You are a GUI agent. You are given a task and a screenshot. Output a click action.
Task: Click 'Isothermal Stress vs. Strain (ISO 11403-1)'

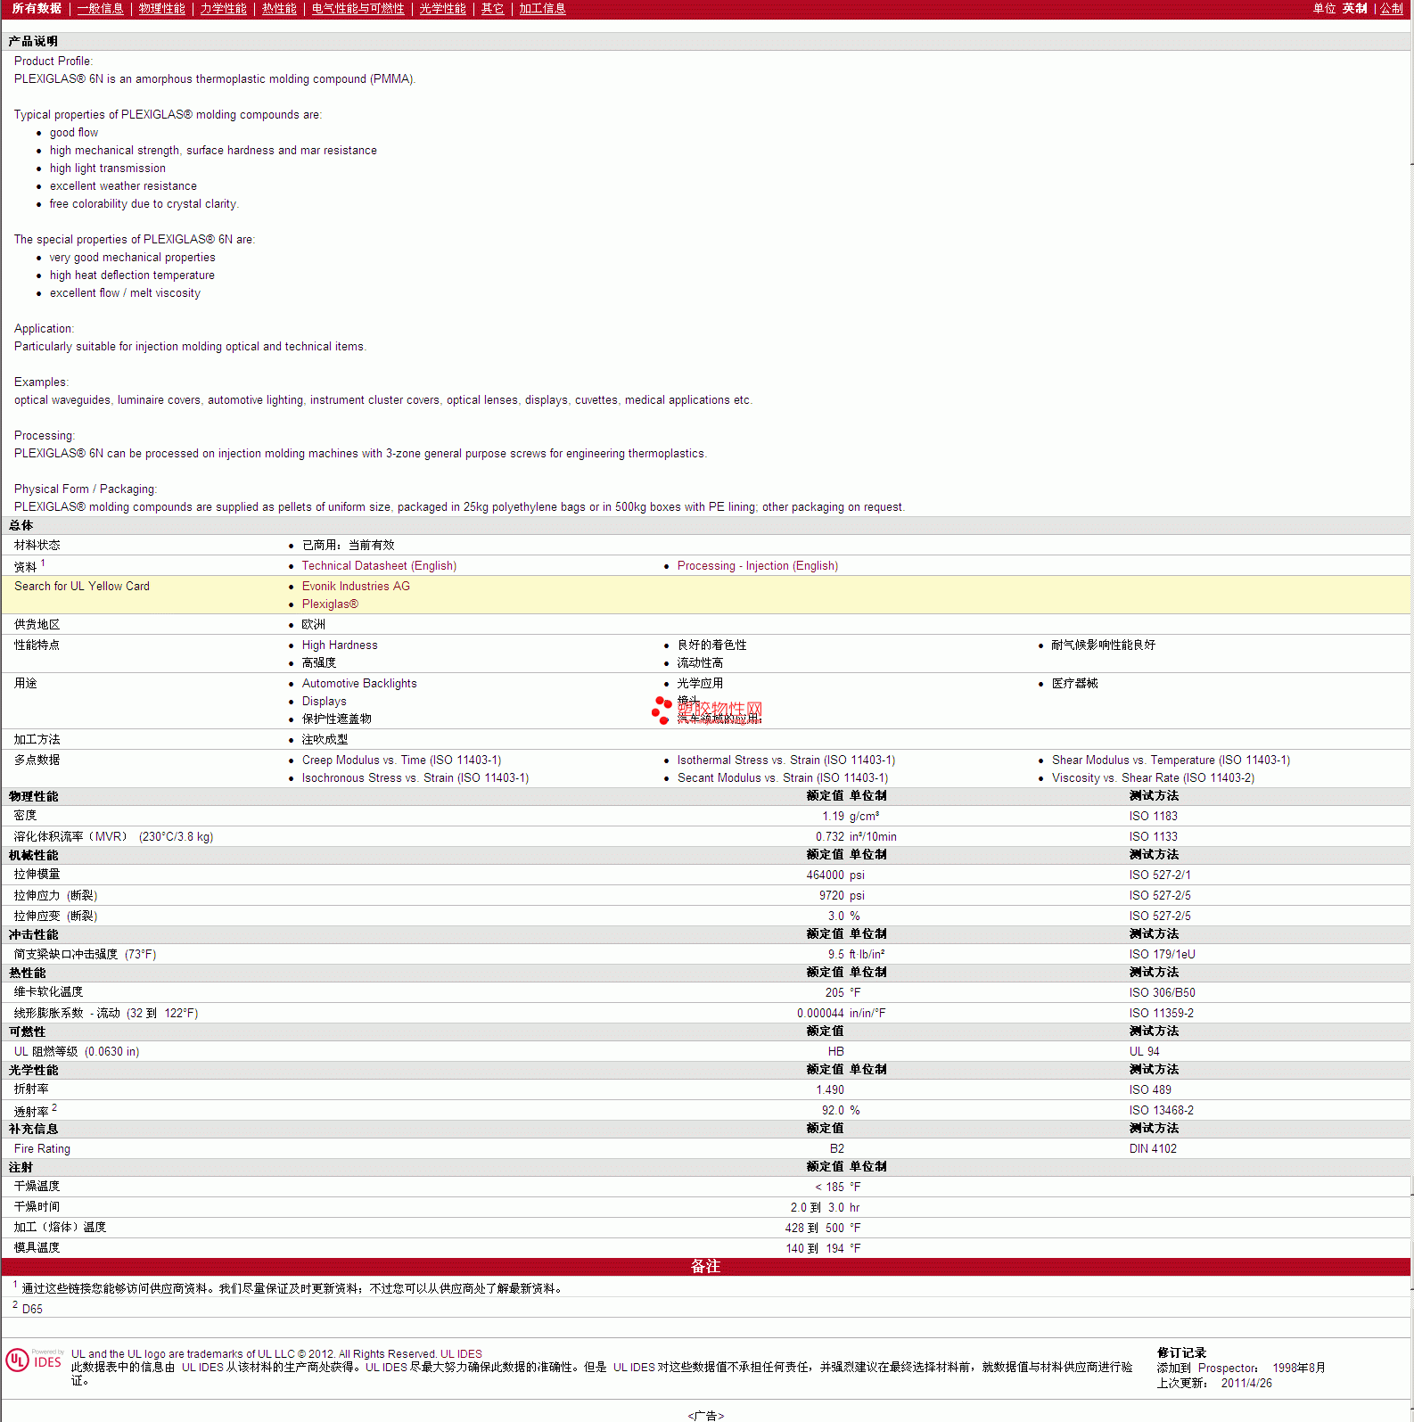(785, 760)
